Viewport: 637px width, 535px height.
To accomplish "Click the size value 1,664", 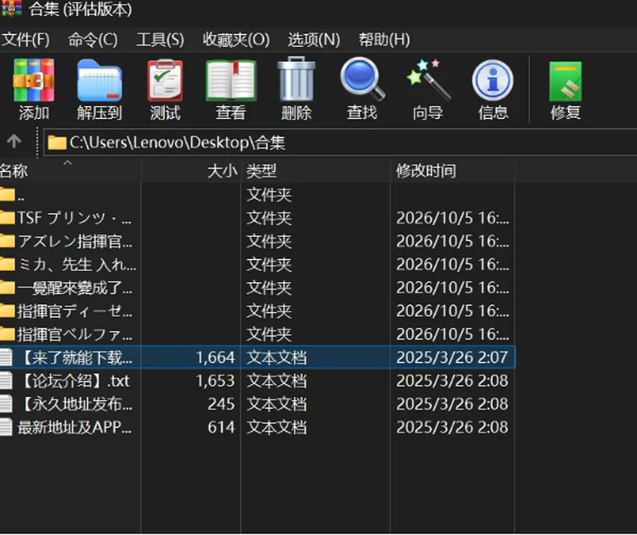I will pos(215,357).
